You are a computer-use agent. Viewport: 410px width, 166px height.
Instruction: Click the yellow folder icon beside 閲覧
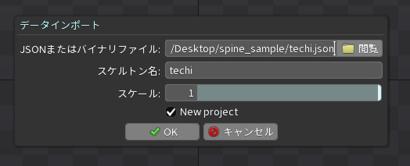(348, 48)
